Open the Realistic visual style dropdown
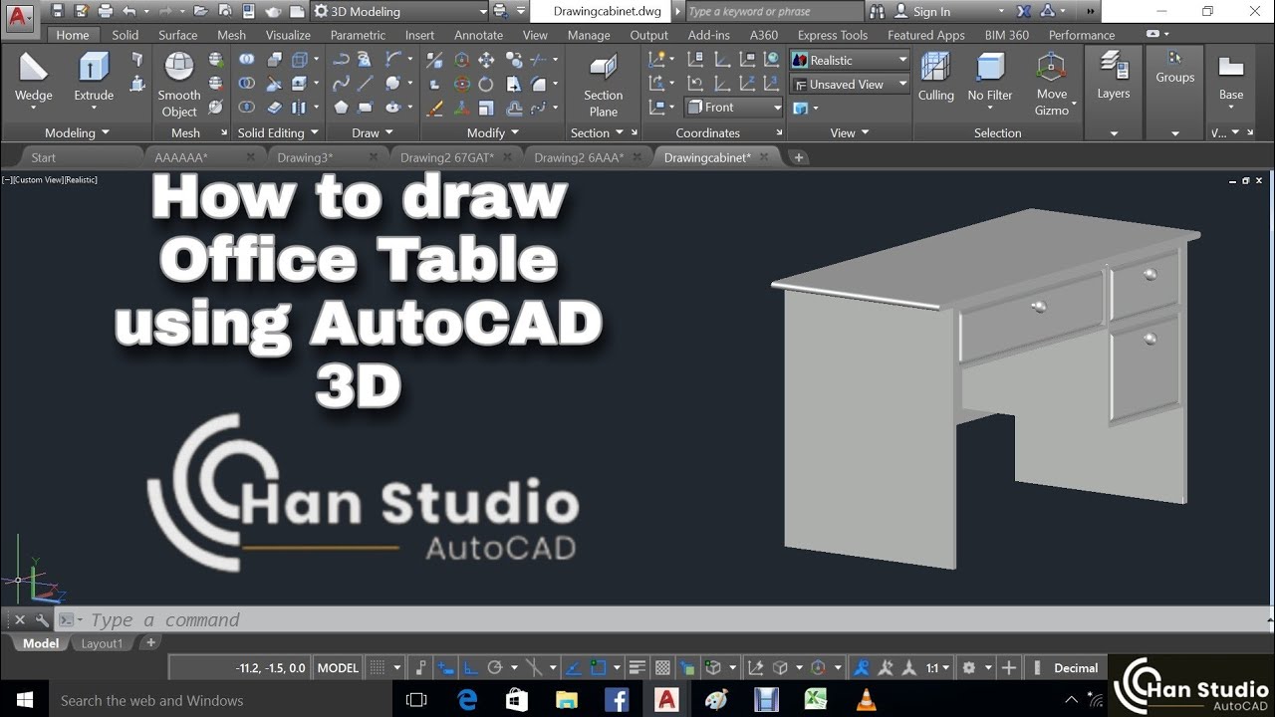1275x717 pixels. 850,60
